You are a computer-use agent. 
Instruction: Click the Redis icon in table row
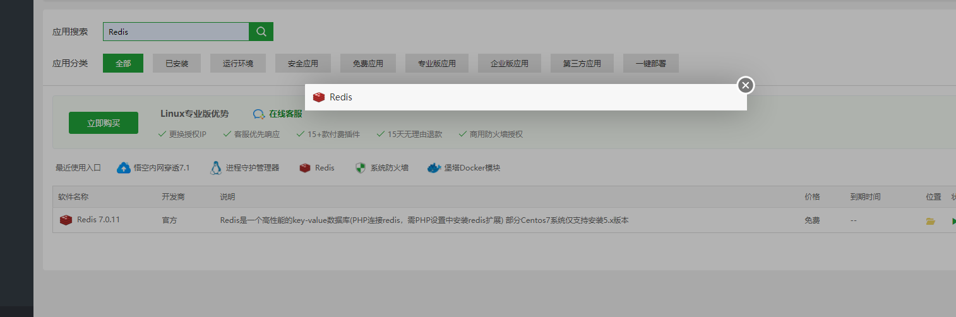66,220
